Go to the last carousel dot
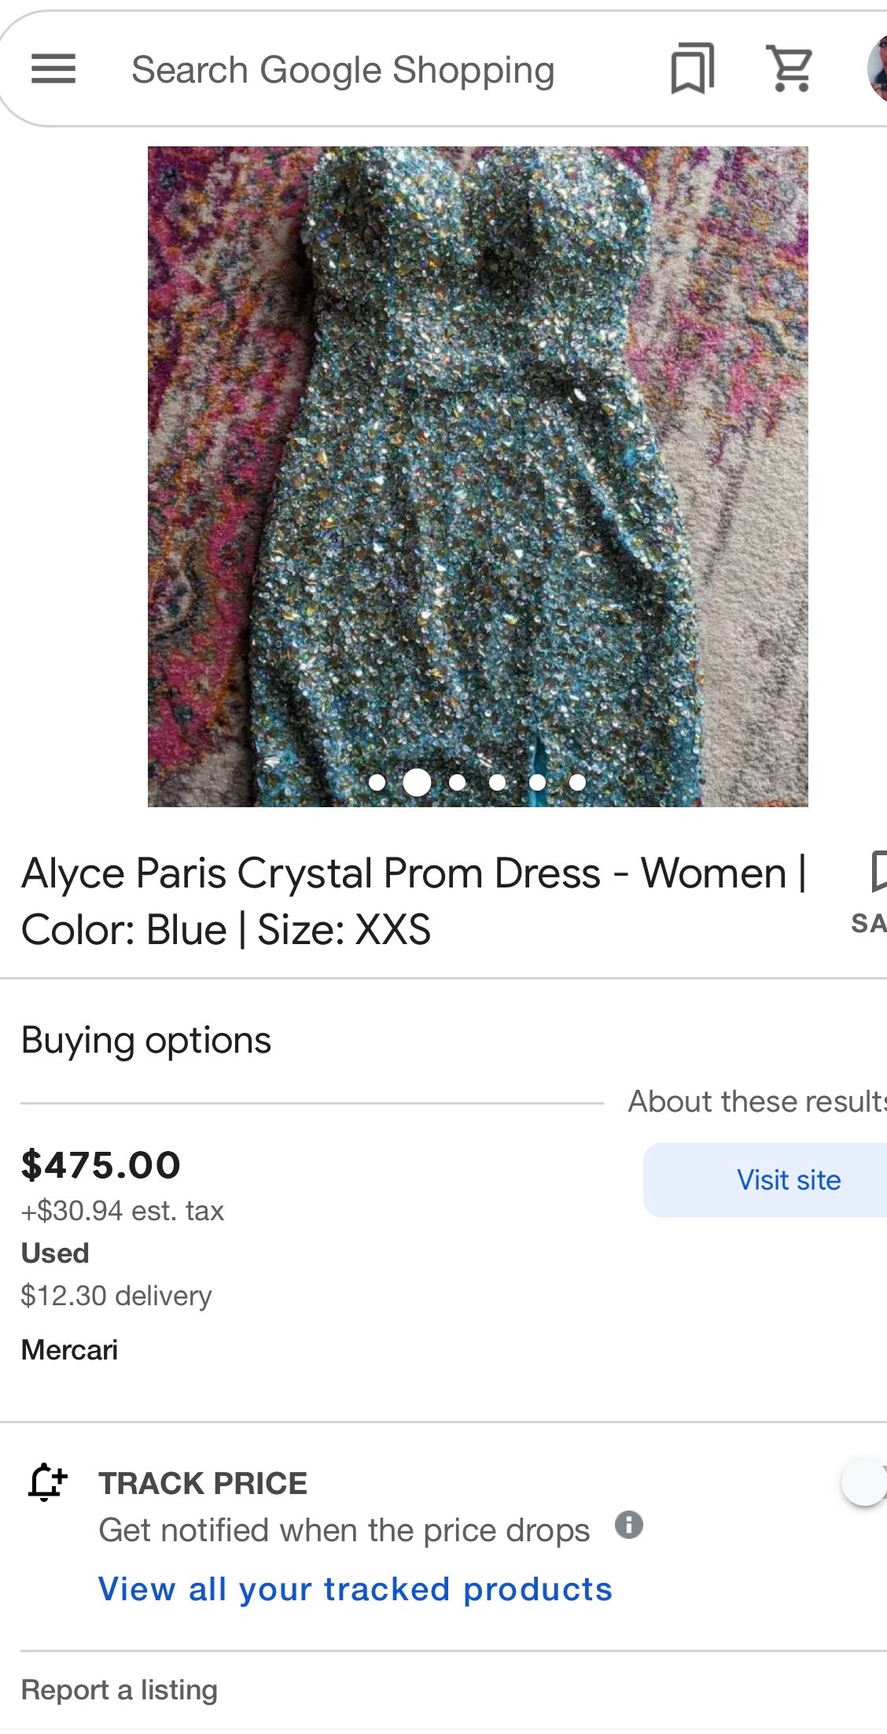The width and height of the screenshot is (887, 1734). click(x=577, y=782)
